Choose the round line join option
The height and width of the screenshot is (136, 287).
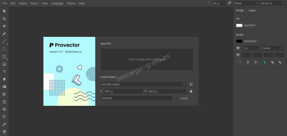pos(272,62)
